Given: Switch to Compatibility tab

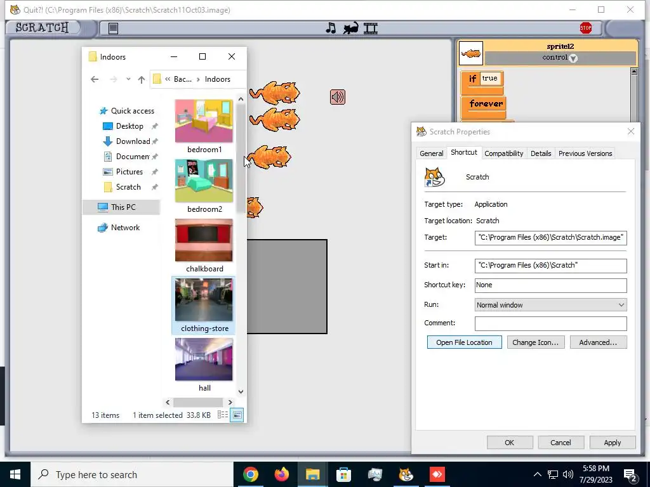Looking at the screenshot, I should tap(503, 153).
